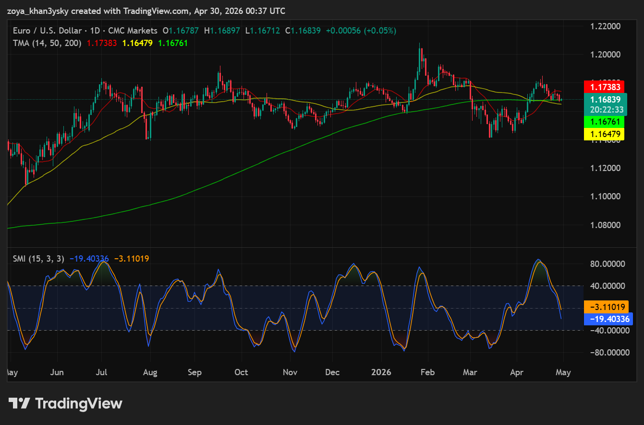Click the Jul label on the time axis
Screen dimensions: 644x425
coord(101,372)
